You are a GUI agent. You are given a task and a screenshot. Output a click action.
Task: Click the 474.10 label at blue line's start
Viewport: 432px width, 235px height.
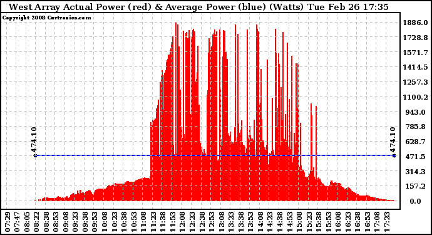(x=34, y=140)
